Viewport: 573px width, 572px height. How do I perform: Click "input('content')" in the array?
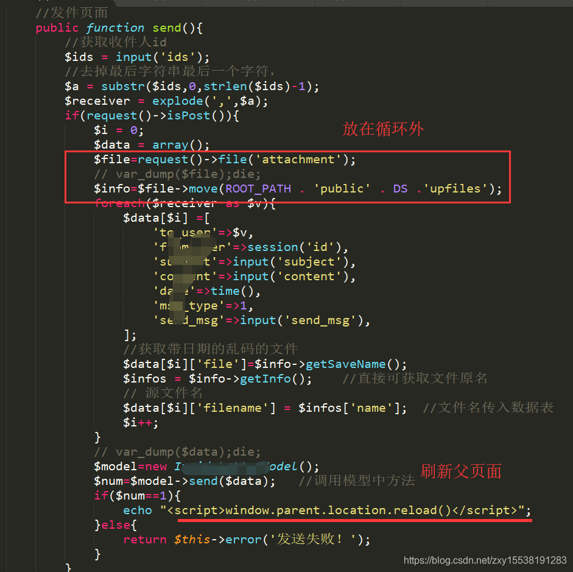point(291,277)
